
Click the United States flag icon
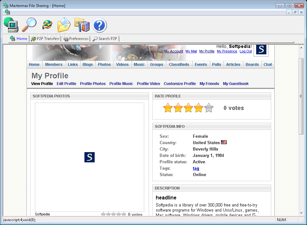tap(224, 142)
